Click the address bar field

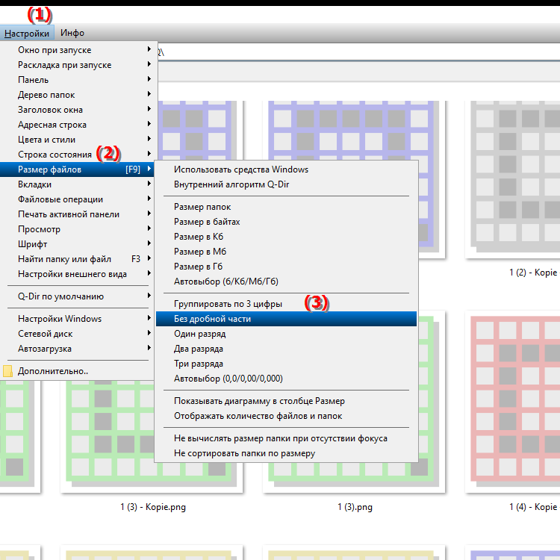[x=358, y=52]
